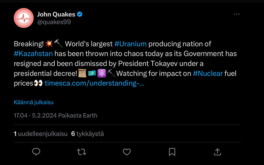
Task: Open John Quakes profile picture
Action: coord(24,18)
